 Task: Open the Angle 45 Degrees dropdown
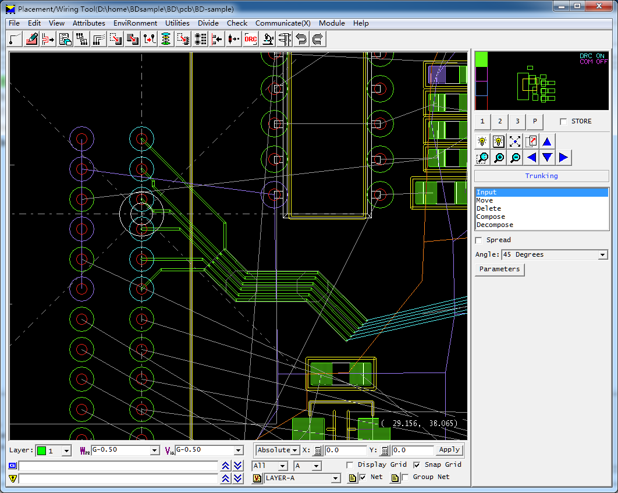click(602, 255)
